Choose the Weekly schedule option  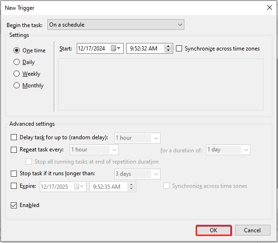(17, 74)
